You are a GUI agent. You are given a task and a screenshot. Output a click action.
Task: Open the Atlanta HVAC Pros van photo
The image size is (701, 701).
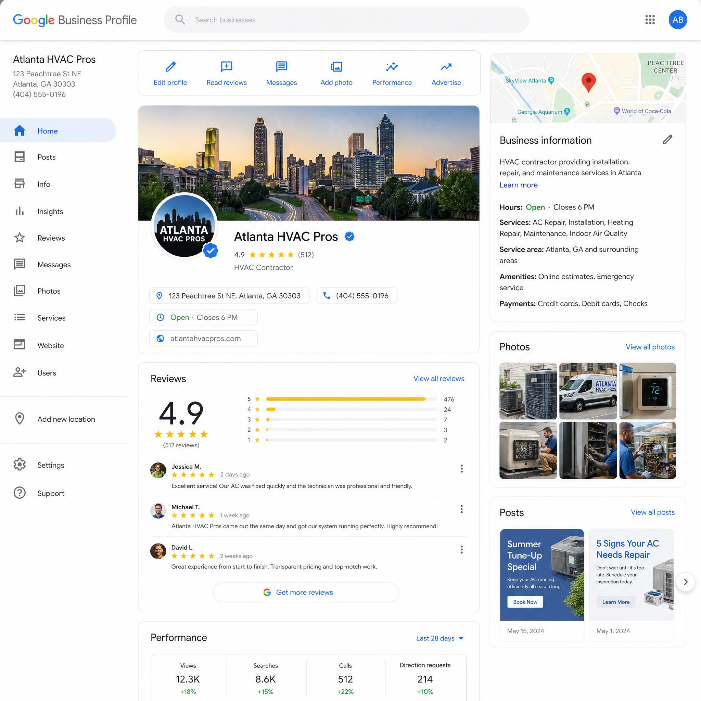588,391
